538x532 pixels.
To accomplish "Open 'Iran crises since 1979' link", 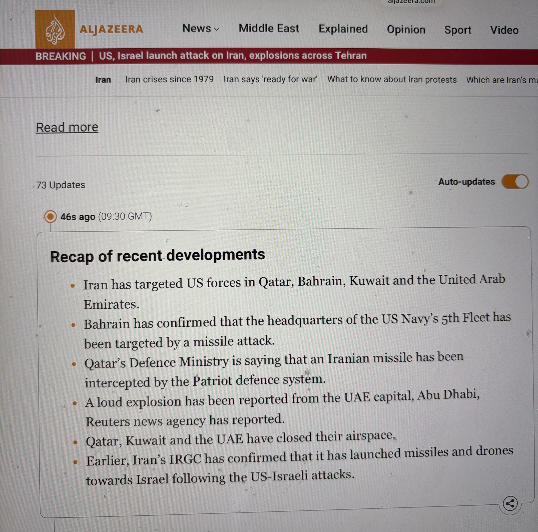I will pos(169,80).
